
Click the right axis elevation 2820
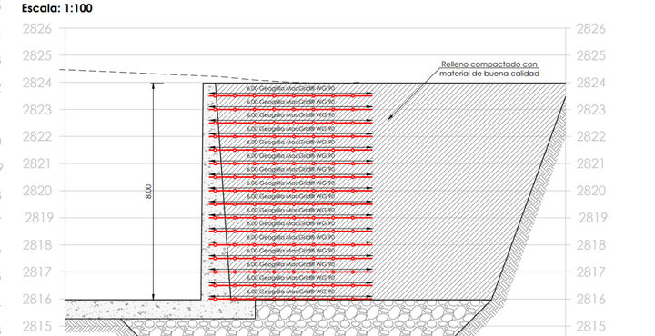point(590,191)
